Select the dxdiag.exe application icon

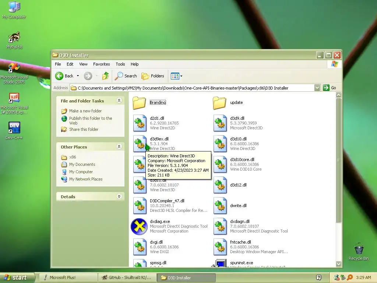[x=139, y=226]
